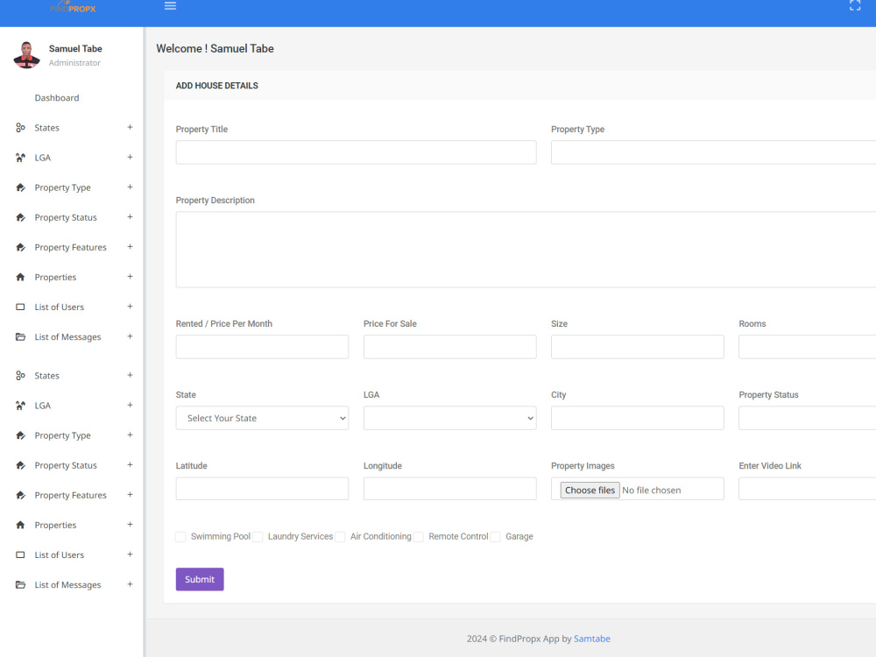
Task: Expand lower Property Features plus sign
Action: pos(130,494)
